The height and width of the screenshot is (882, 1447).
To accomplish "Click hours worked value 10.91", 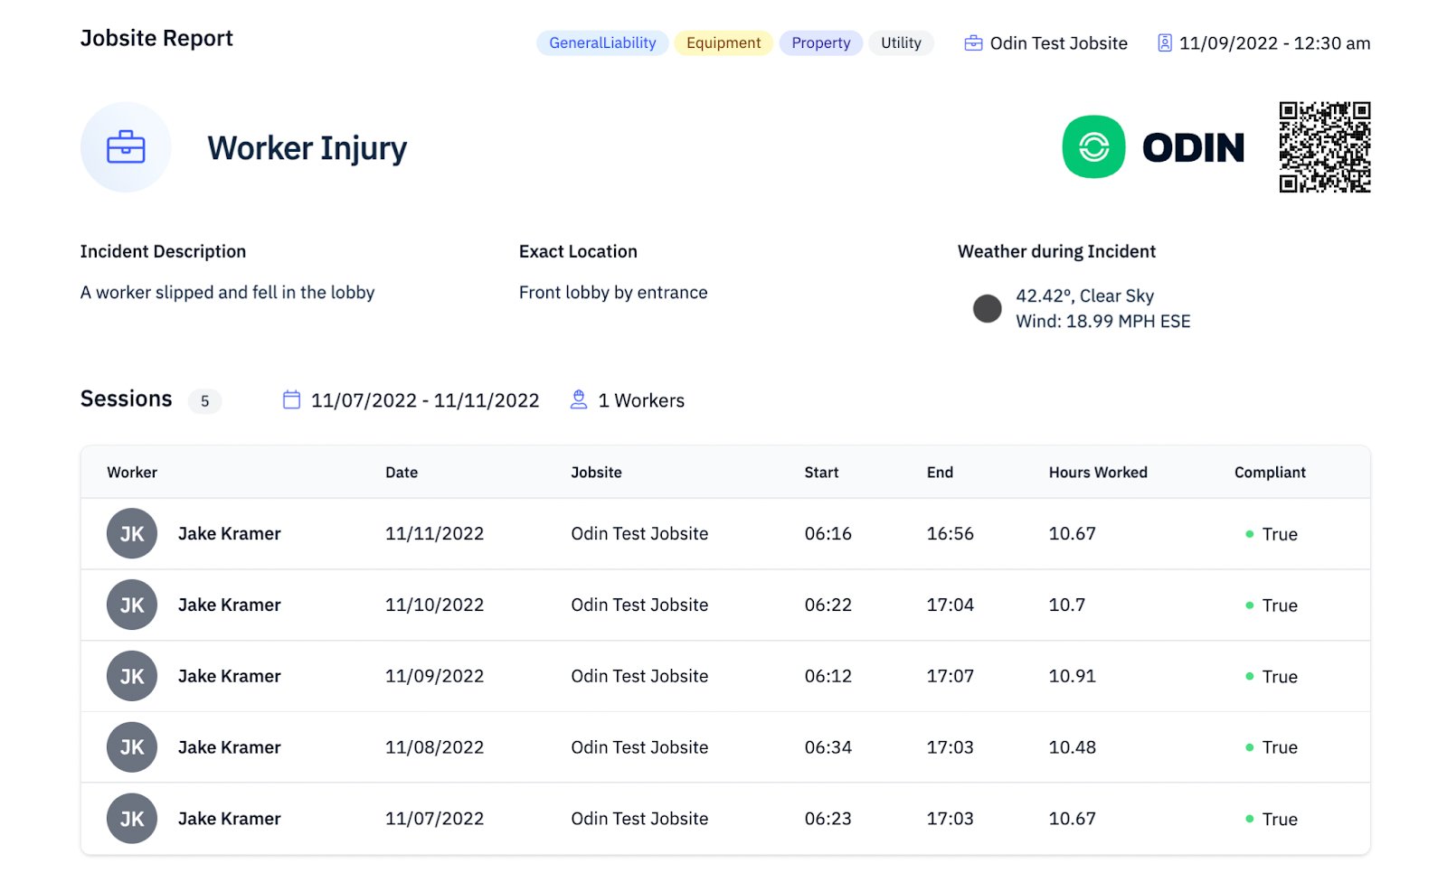I will click(1072, 676).
